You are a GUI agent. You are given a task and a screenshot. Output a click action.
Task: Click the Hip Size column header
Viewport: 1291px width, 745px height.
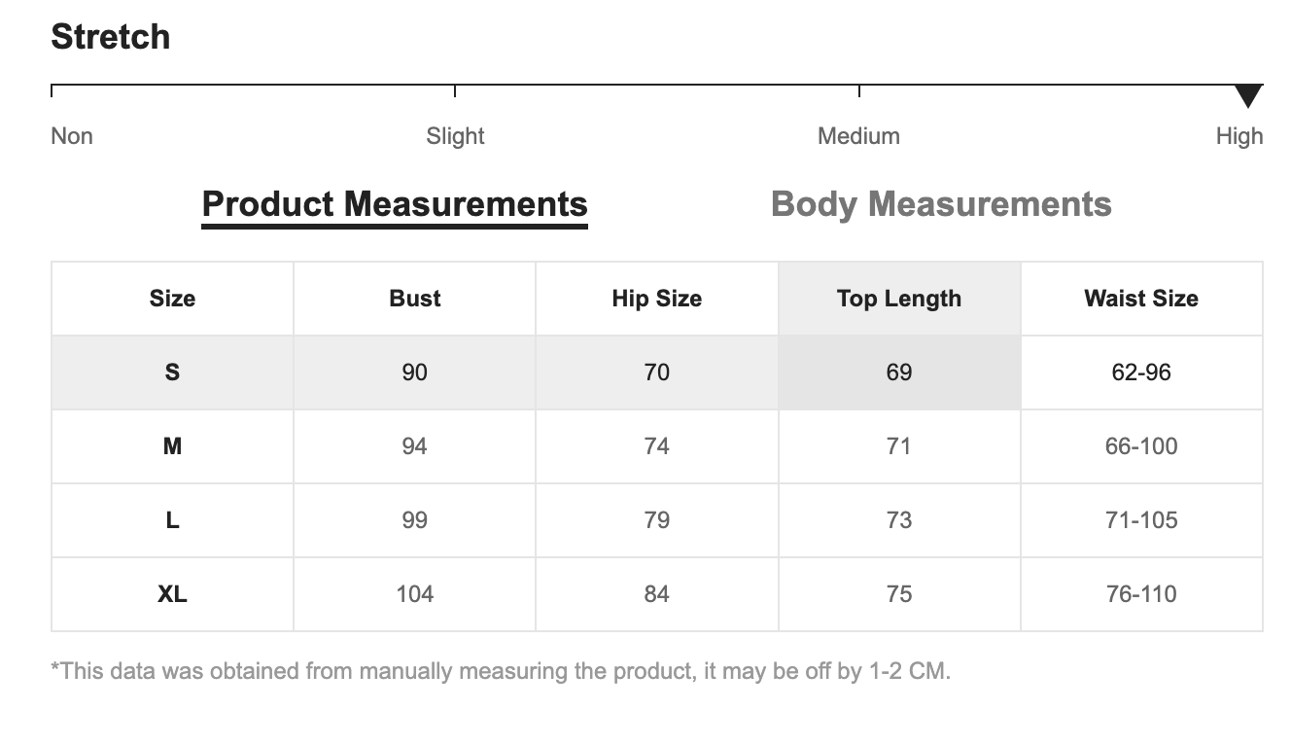coord(656,299)
